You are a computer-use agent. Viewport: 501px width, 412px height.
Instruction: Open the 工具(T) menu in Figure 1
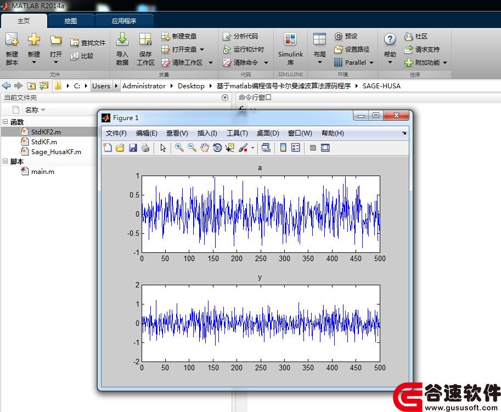pos(237,133)
